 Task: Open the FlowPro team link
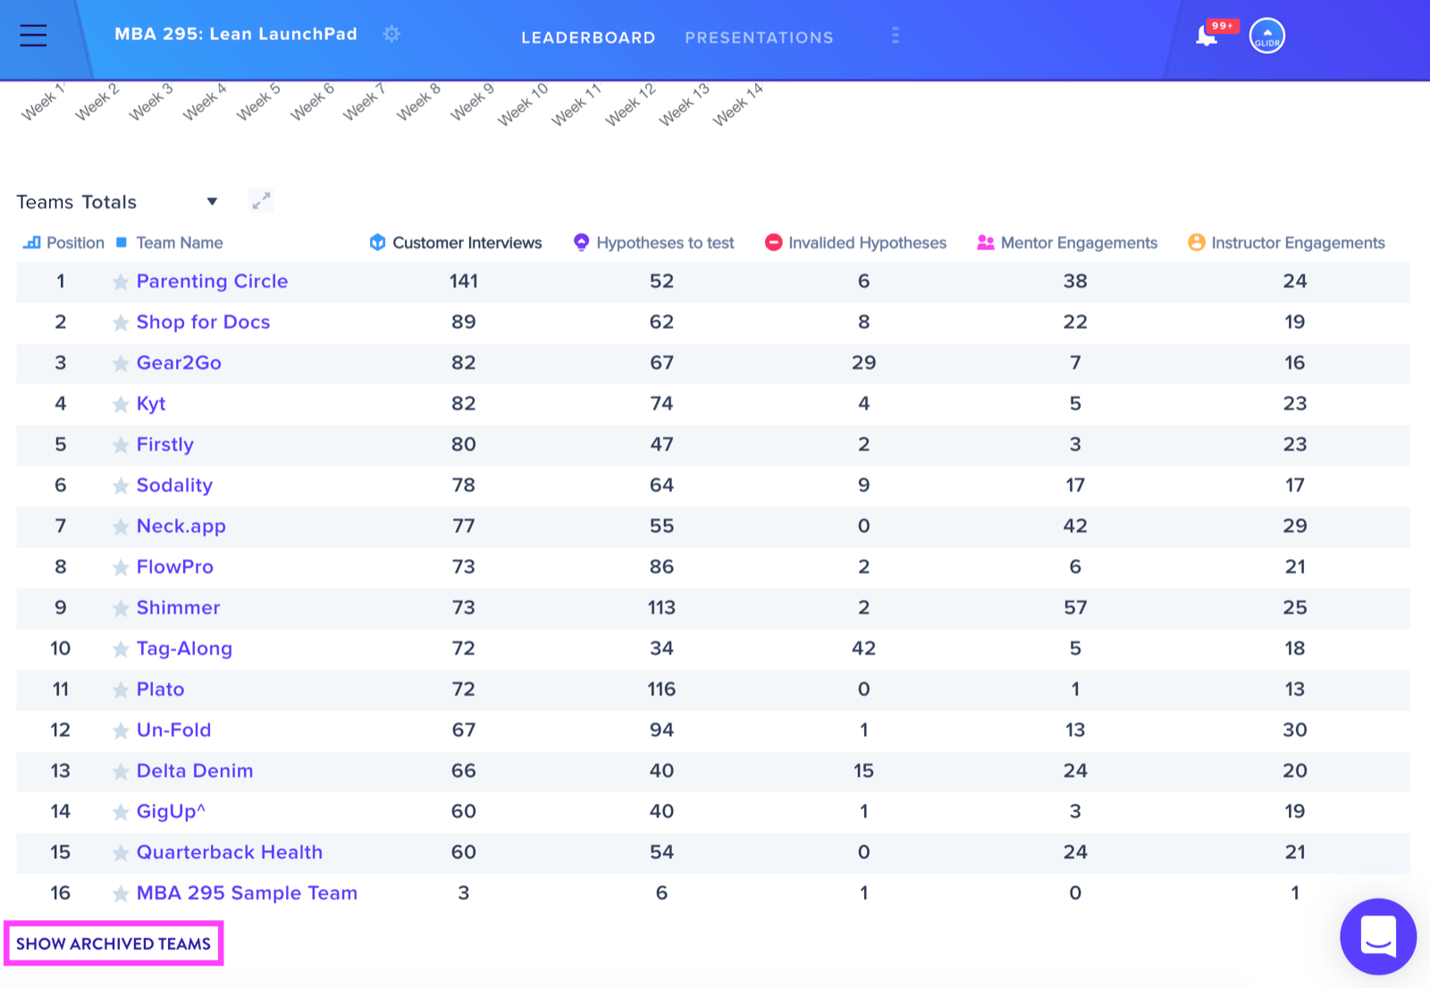click(x=174, y=566)
